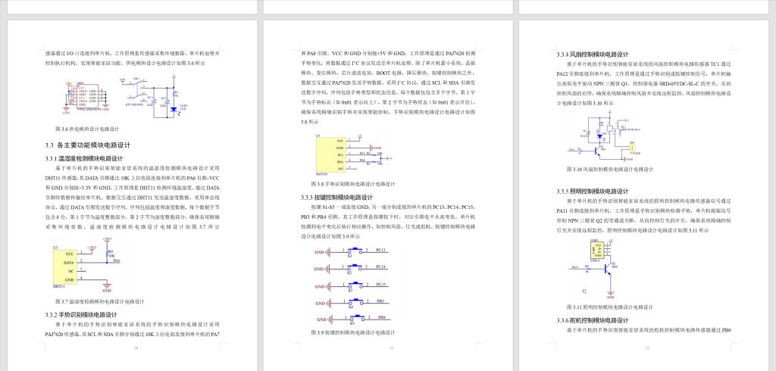
Task: Click page number 21 at page bottom
Action: coord(392,348)
